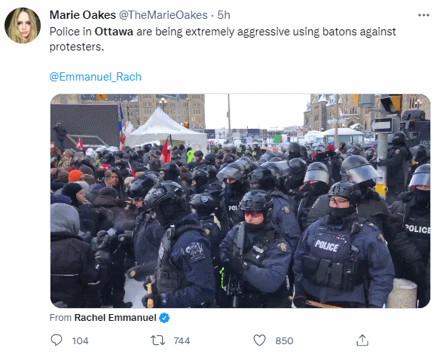Image resolution: width=434 pixels, height=354 pixels.
Task: Like the tweet with the heart icon
Action: pos(259,340)
